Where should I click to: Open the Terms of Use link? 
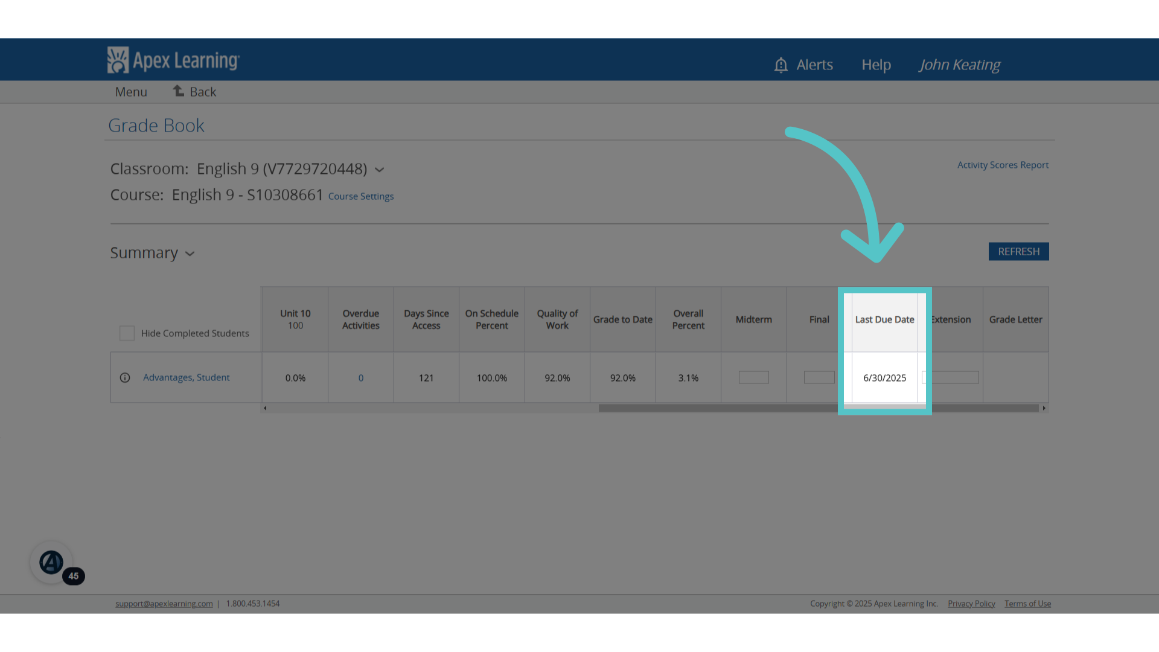[1027, 604]
